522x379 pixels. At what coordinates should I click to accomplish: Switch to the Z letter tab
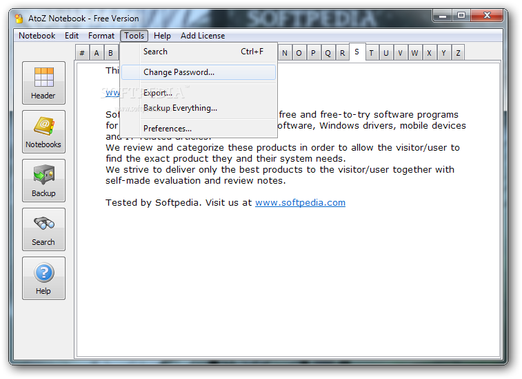(458, 53)
